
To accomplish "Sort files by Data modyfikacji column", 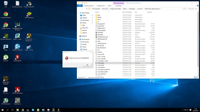I will coord(127,12).
